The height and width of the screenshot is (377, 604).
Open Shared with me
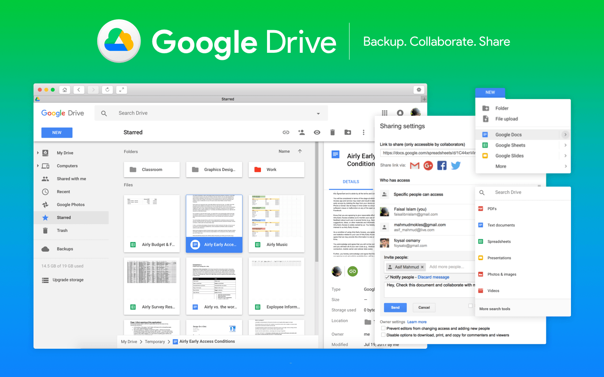pos(71,179)
